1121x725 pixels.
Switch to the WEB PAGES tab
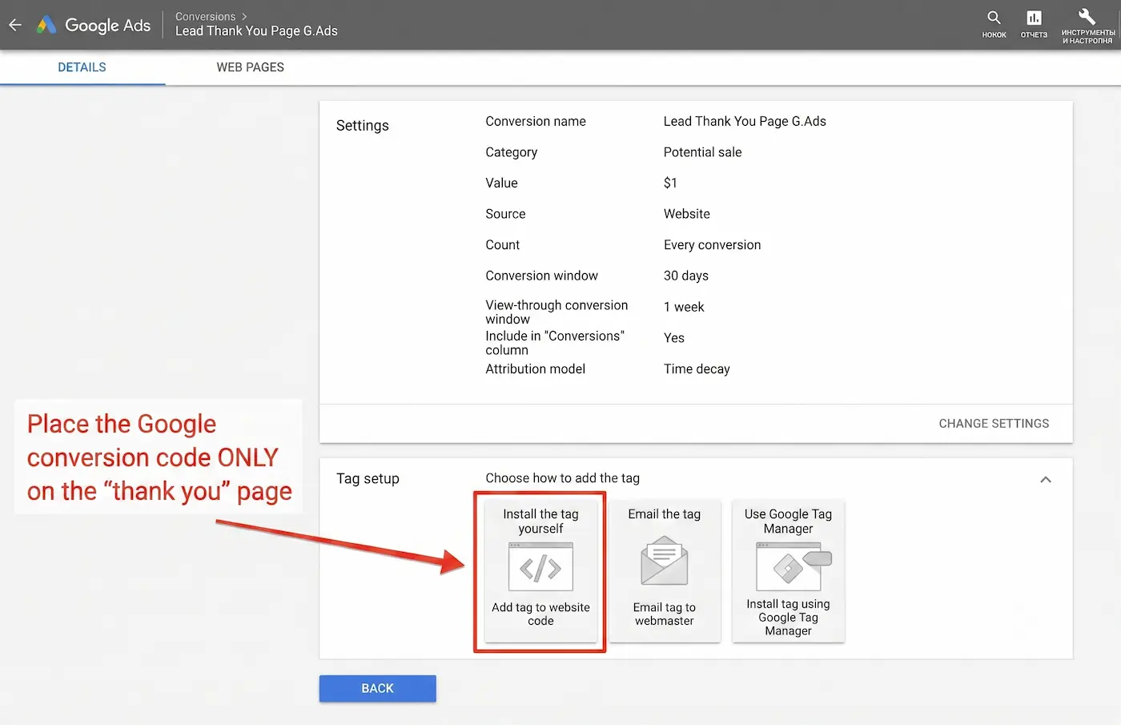[x=250, y=67]
